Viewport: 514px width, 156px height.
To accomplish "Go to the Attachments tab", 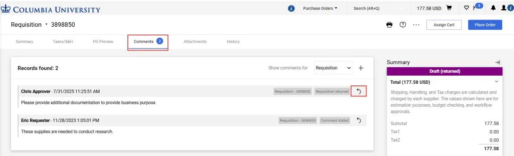I will pyautogui.click(x=195, y=42).
